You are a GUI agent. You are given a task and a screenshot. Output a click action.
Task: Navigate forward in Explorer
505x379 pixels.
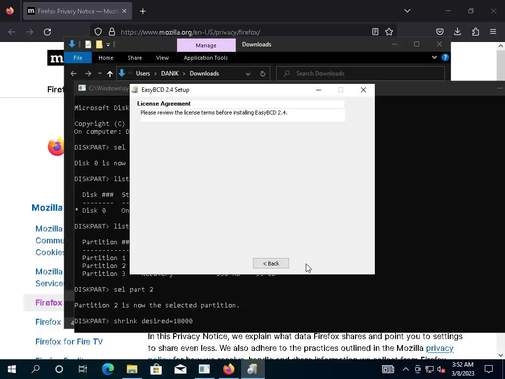pyautogui.click(x=88, y=74)
